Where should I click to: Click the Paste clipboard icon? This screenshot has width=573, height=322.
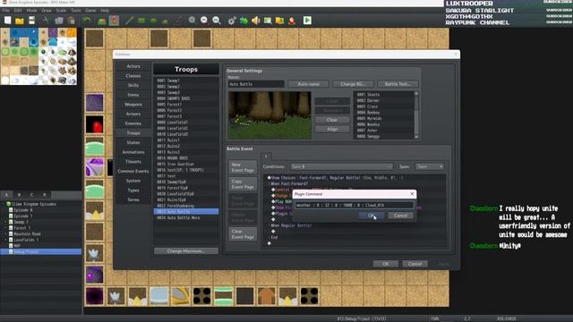coord(71,21)
